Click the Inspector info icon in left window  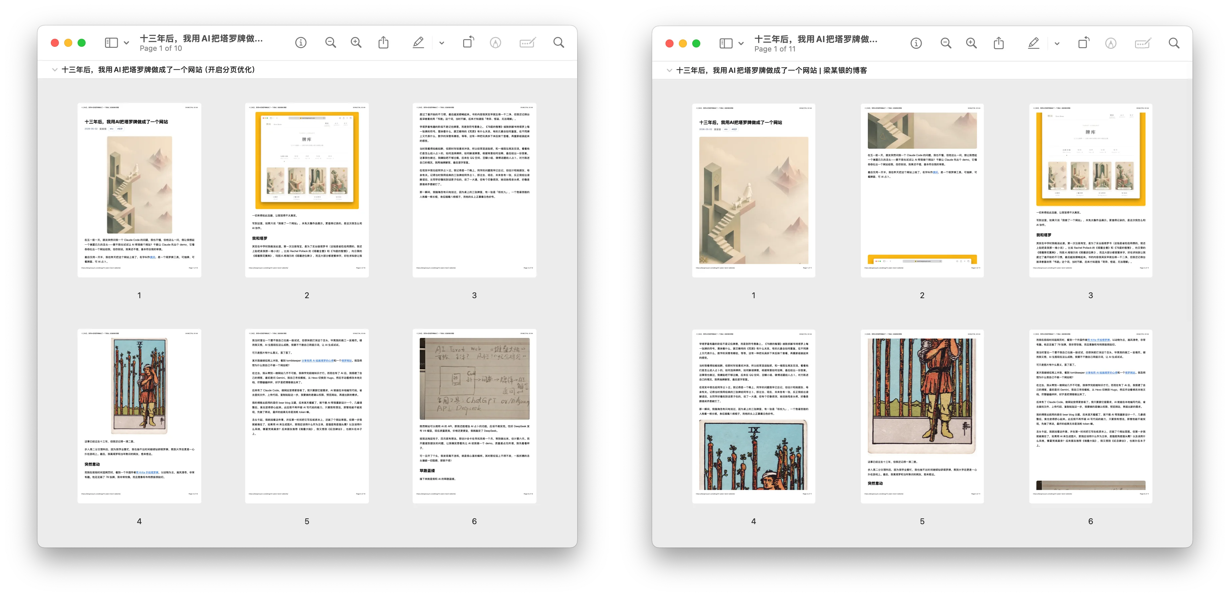[301, 43]
